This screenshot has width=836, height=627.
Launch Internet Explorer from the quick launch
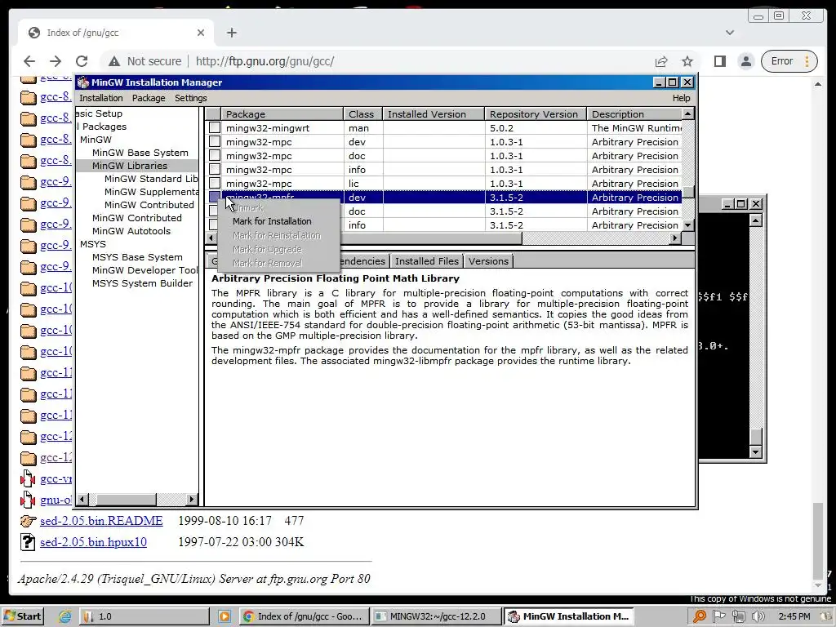[x=65, y=616]
